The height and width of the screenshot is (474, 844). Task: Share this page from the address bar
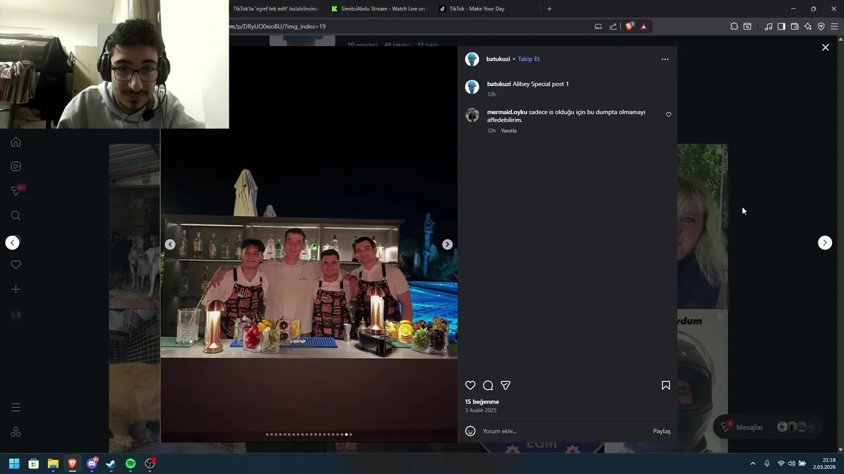pos(613,26)
